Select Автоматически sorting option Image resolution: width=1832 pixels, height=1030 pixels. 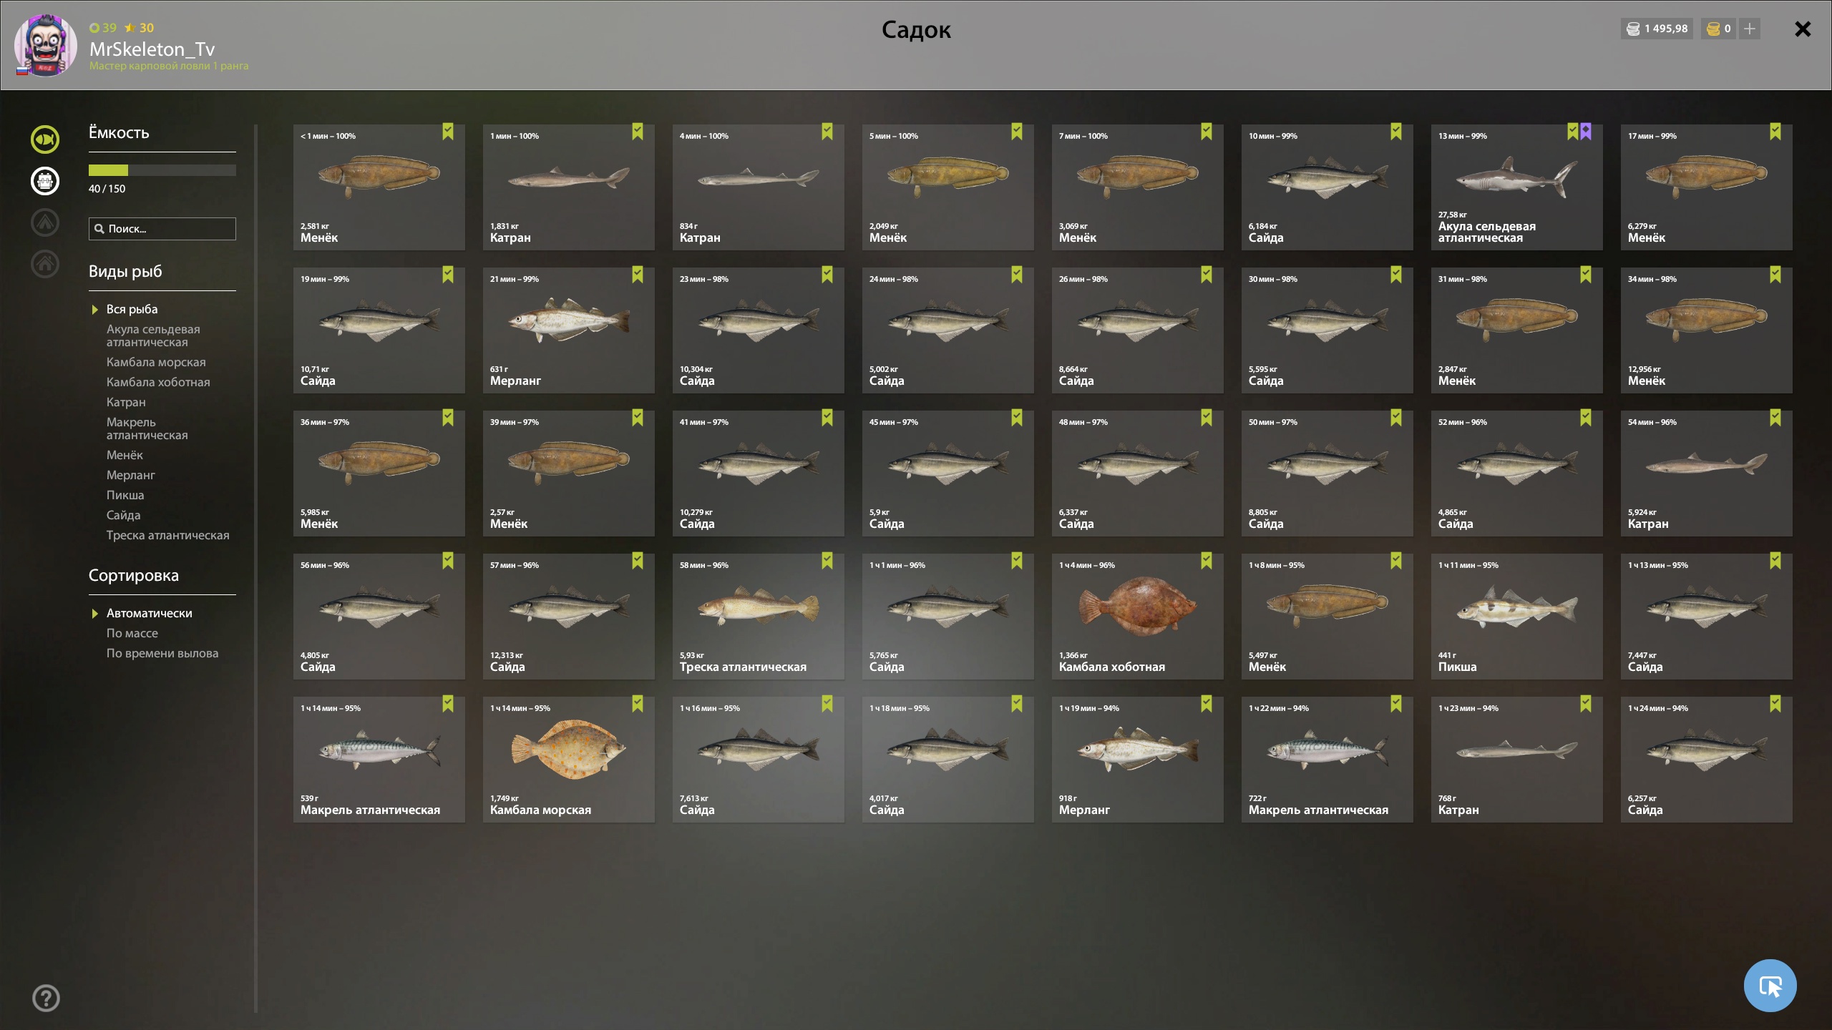tap(150, 613)
